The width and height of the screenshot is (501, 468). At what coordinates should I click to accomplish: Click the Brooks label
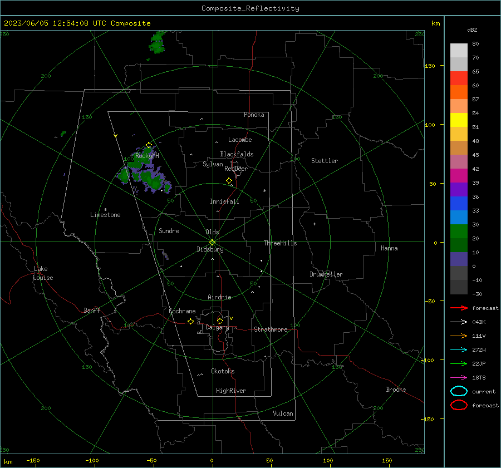pos(396,390)
